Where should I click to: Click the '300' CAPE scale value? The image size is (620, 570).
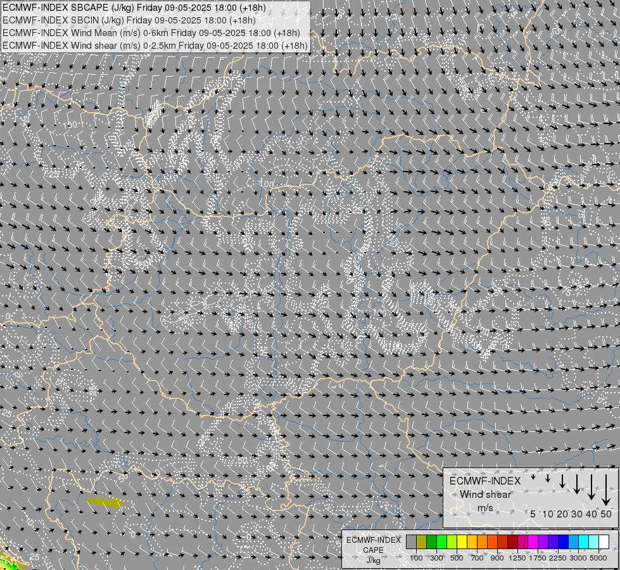pyautogui.click(x=436, y=558)
